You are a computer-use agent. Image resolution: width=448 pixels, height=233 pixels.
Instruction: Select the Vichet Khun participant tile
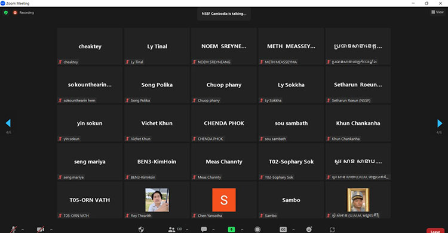pos(157,123)
